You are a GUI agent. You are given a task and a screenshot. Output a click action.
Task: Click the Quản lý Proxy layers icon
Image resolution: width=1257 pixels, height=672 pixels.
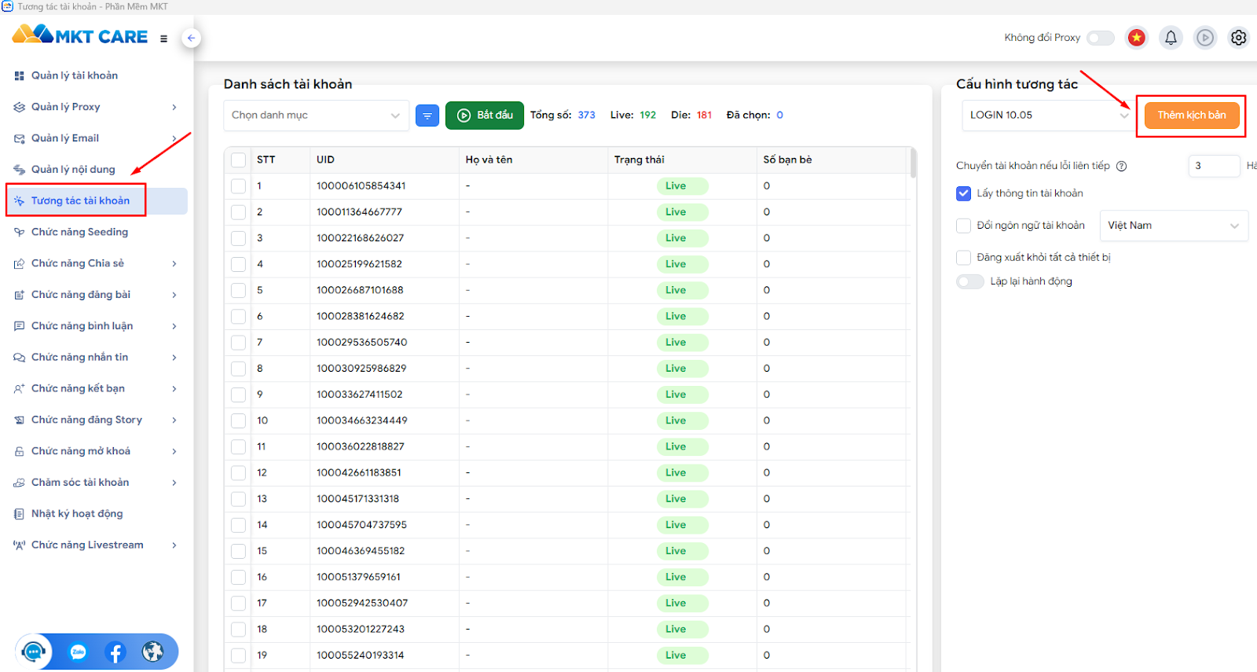pyautogui.click(x=19, y=107)
